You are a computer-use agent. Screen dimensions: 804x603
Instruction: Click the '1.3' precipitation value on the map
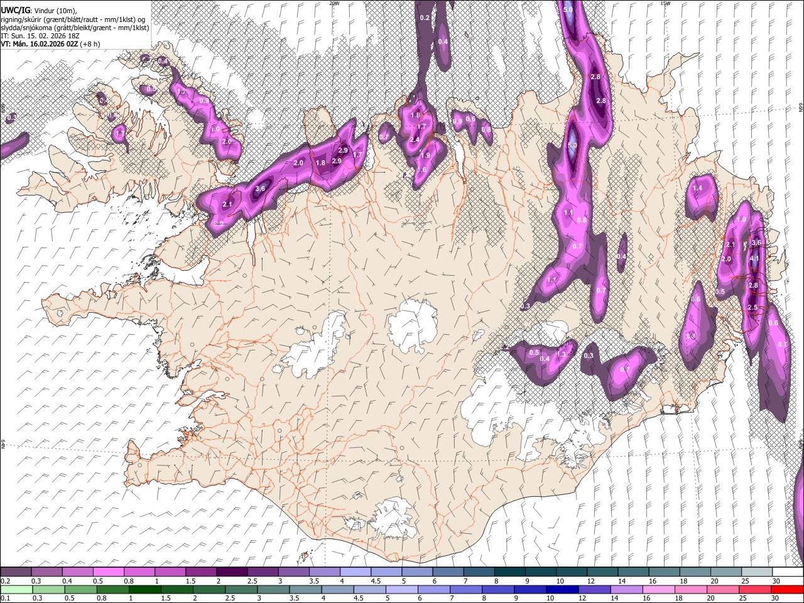tap(562, 354)
